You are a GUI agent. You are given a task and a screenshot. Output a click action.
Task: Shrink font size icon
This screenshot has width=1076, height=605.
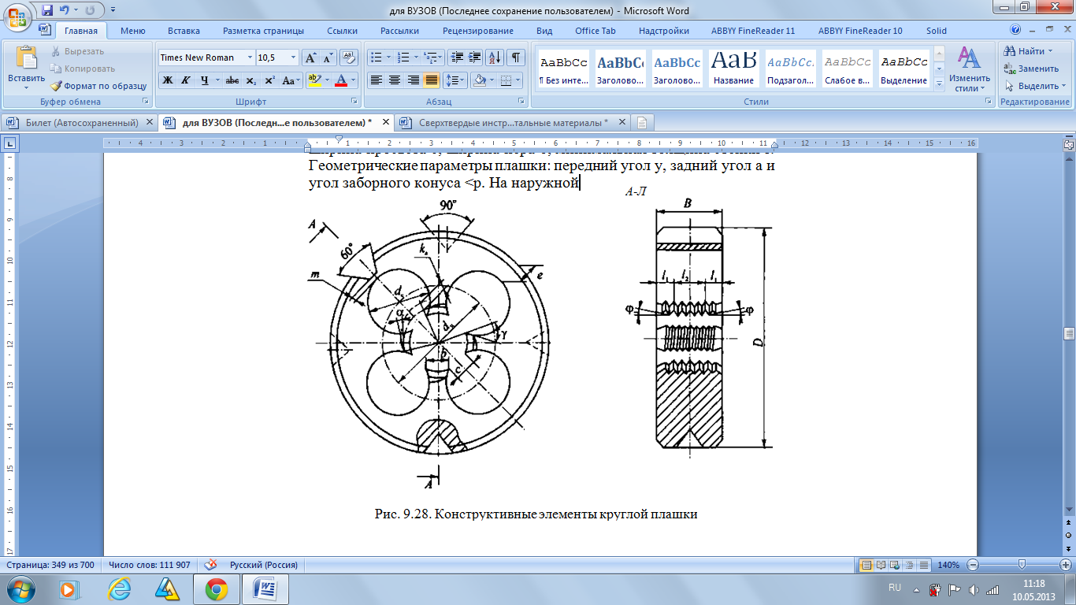pos(328,58)
